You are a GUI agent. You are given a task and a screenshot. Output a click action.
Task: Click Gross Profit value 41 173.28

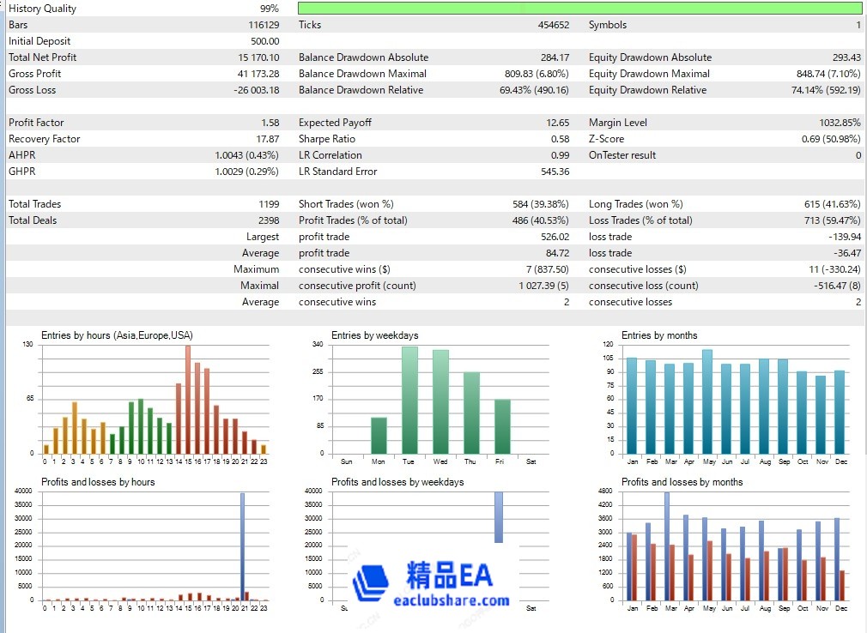tap(258, 74)
